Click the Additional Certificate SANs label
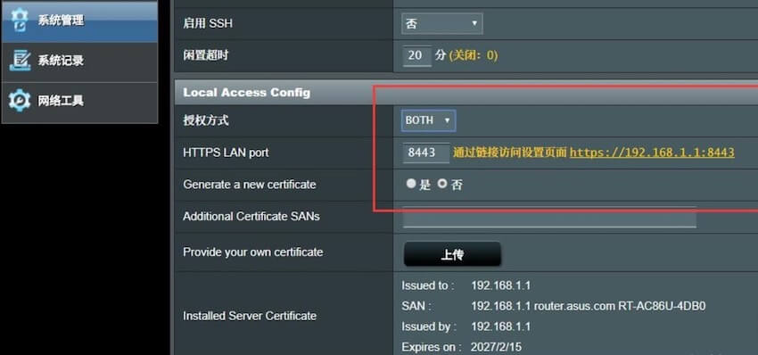This screenshot has width=758, height=355. 251,217
